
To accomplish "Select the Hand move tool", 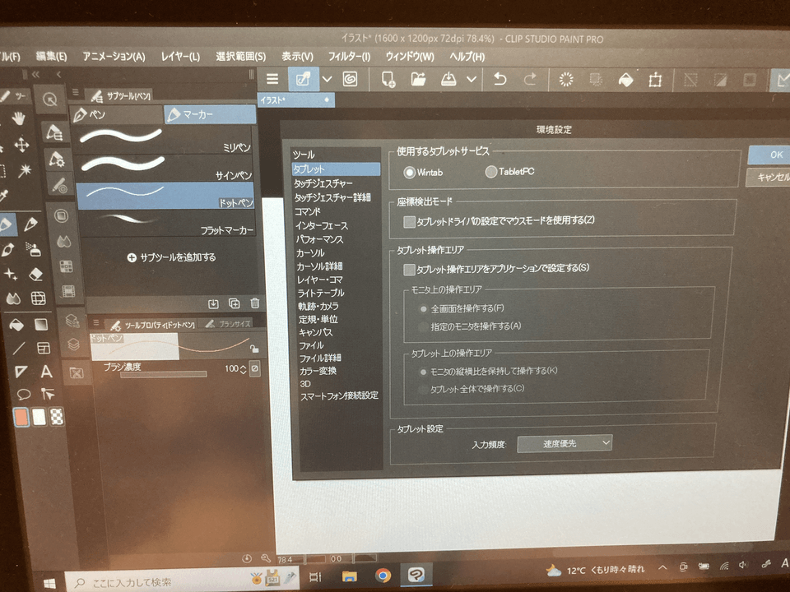I will click(19, 119).
